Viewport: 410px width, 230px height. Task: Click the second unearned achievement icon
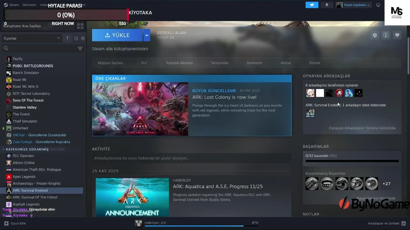(327, 184)
